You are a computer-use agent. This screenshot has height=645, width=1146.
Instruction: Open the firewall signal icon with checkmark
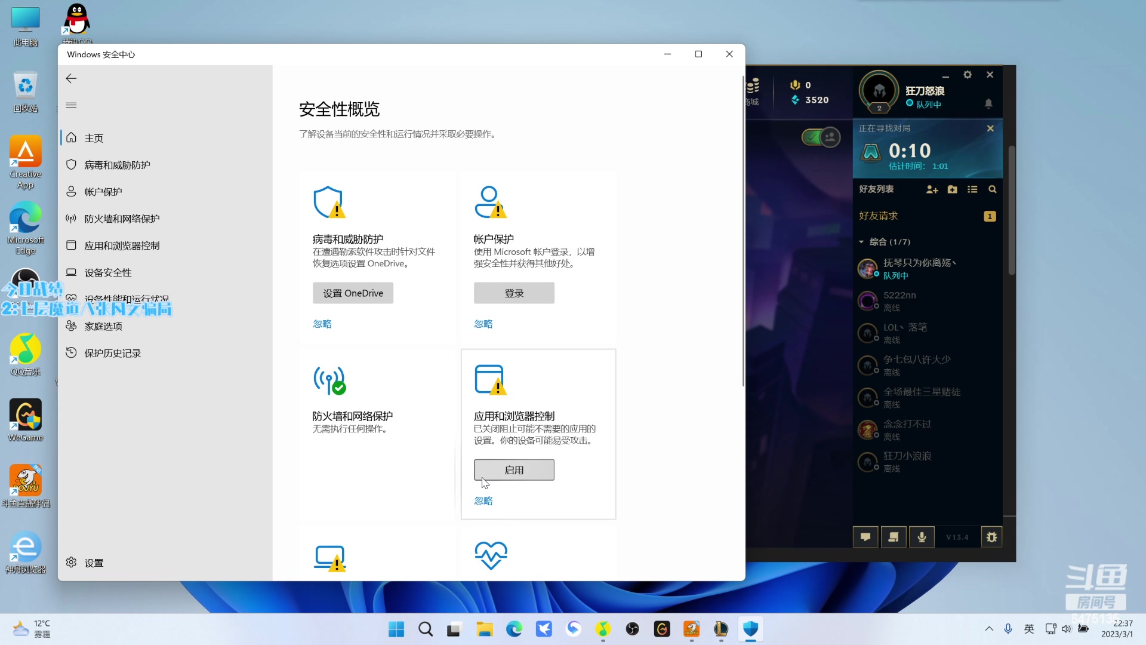329,380
